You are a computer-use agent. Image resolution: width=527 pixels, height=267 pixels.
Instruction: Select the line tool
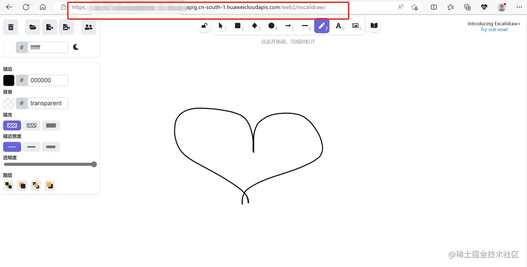tap(305, 26)
